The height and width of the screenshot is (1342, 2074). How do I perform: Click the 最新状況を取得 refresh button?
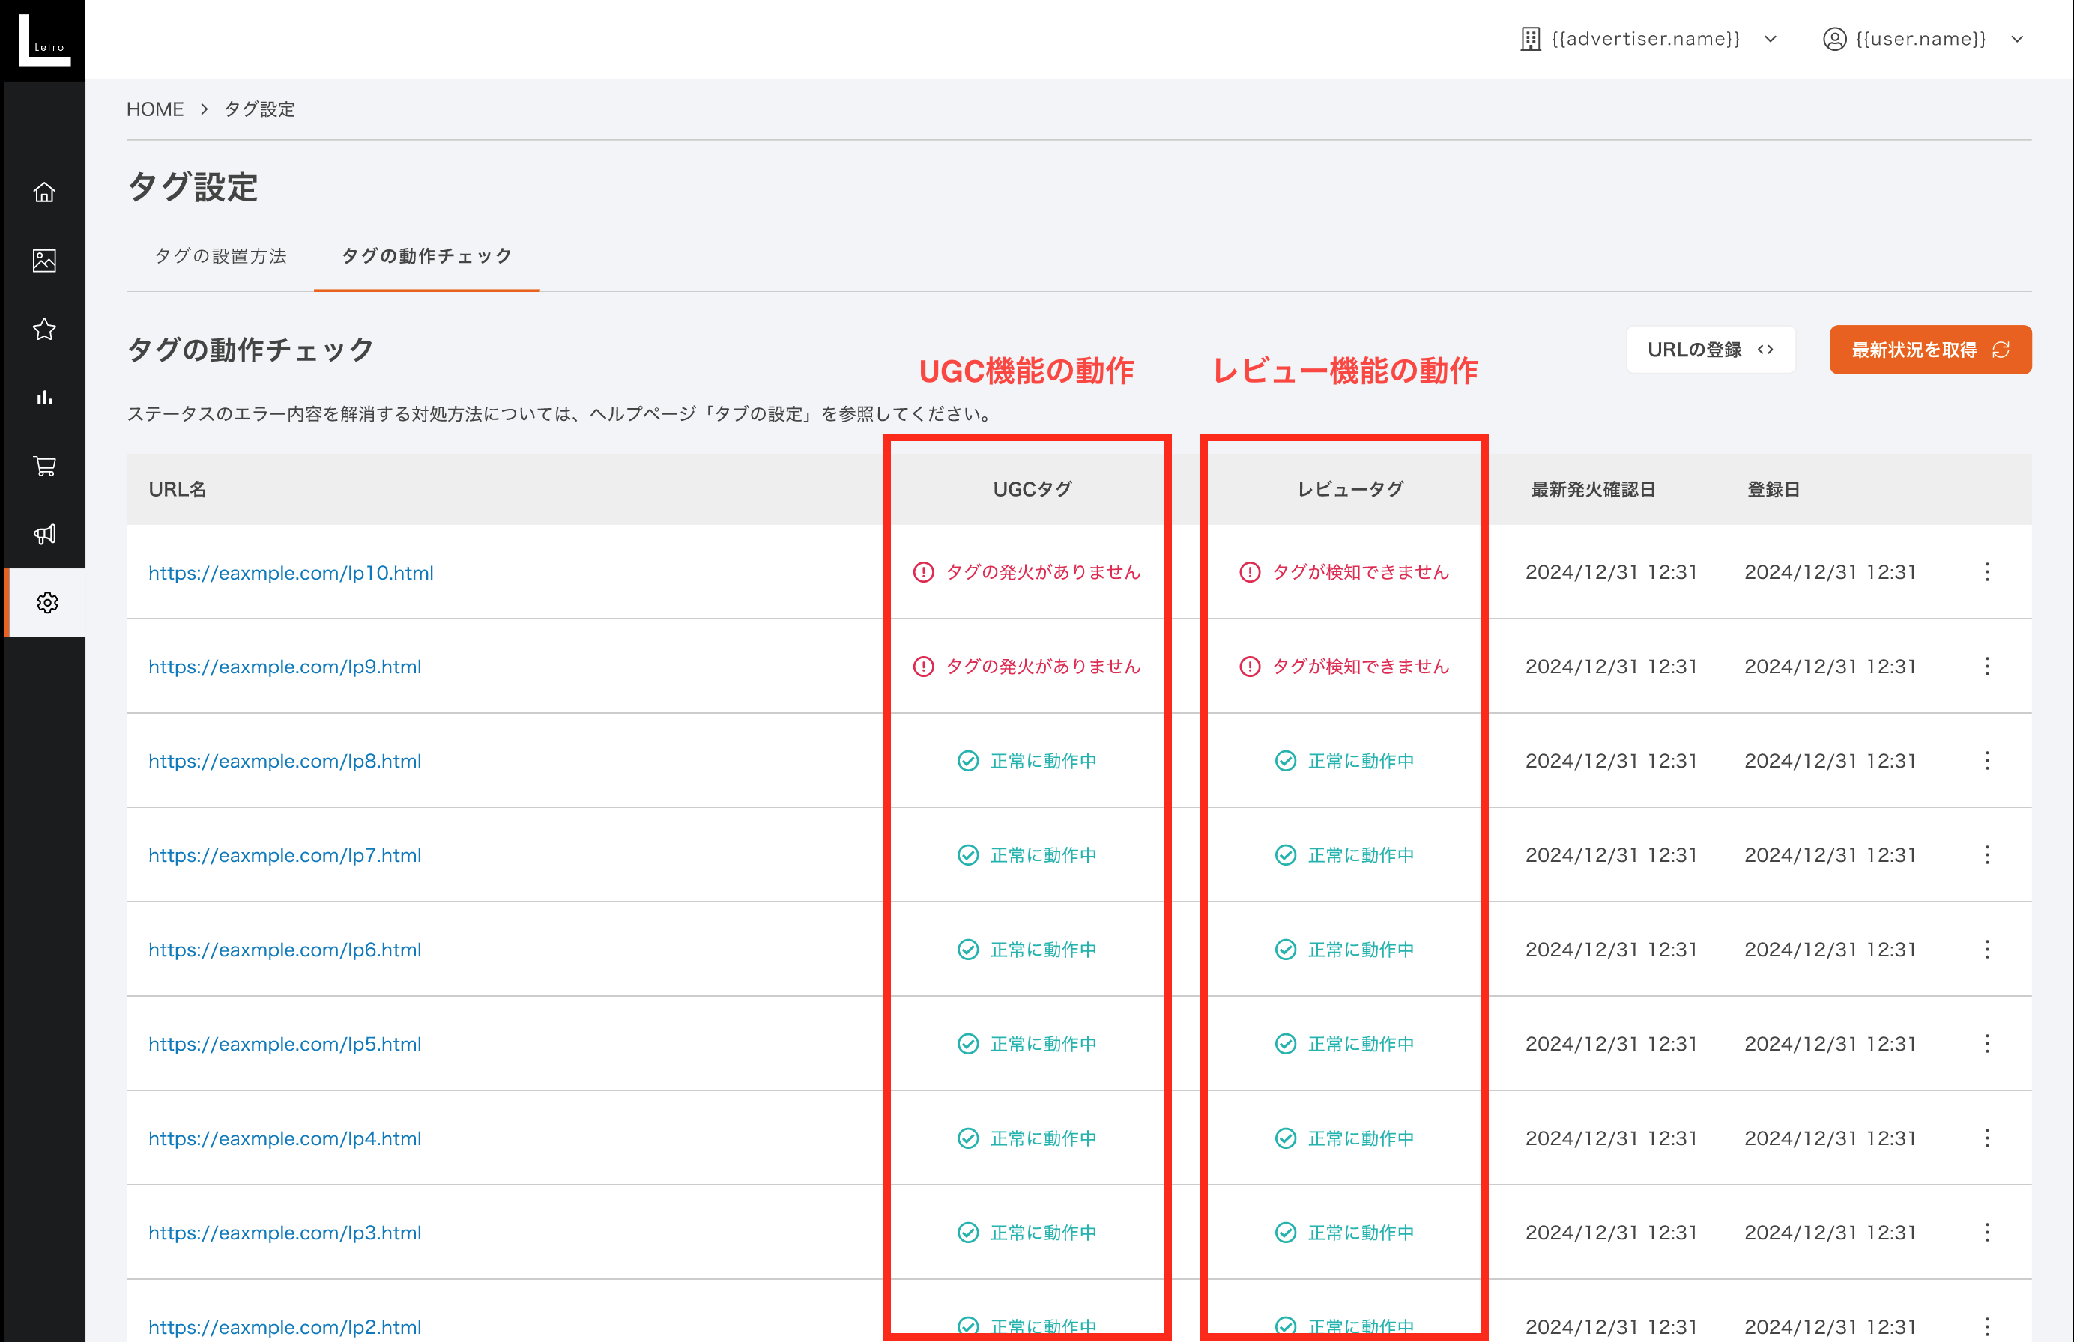click(1929, 350)
